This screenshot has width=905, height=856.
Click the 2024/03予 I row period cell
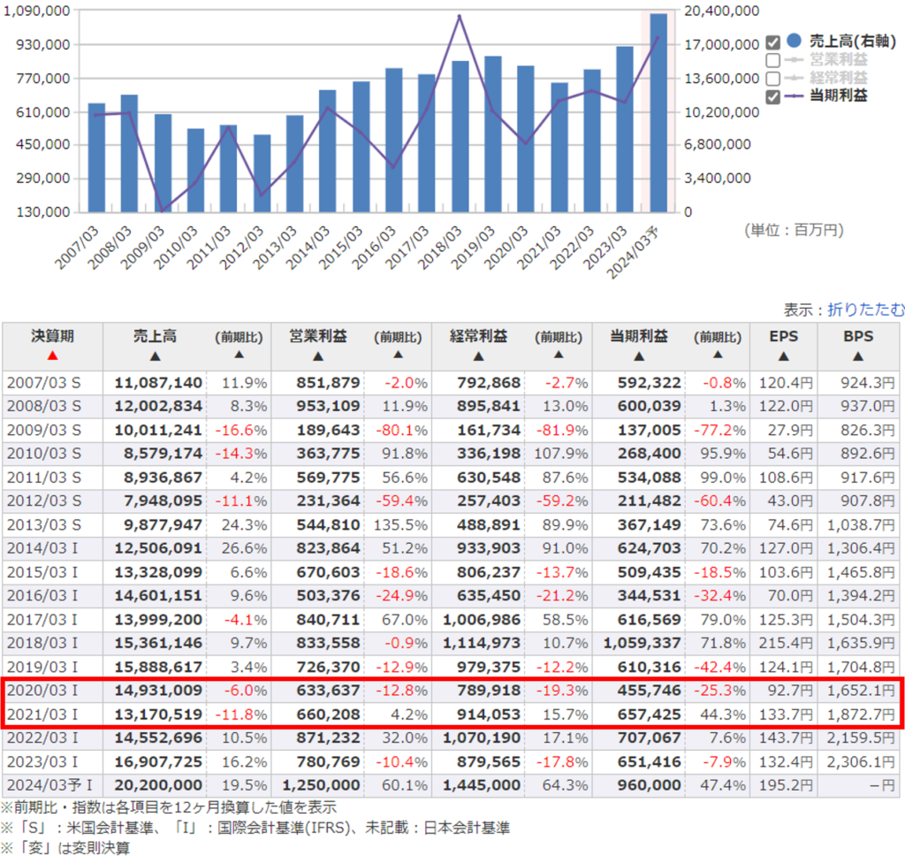[52, 784]
